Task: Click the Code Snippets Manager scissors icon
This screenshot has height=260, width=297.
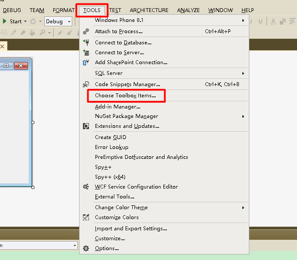Action: [x=86, y=84]
